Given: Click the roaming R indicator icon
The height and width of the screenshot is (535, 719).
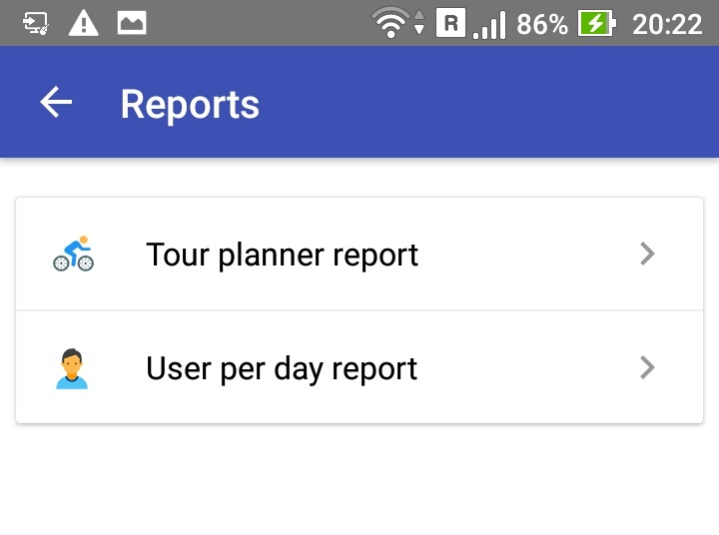Looking at the screenshot, I should 450,23.
